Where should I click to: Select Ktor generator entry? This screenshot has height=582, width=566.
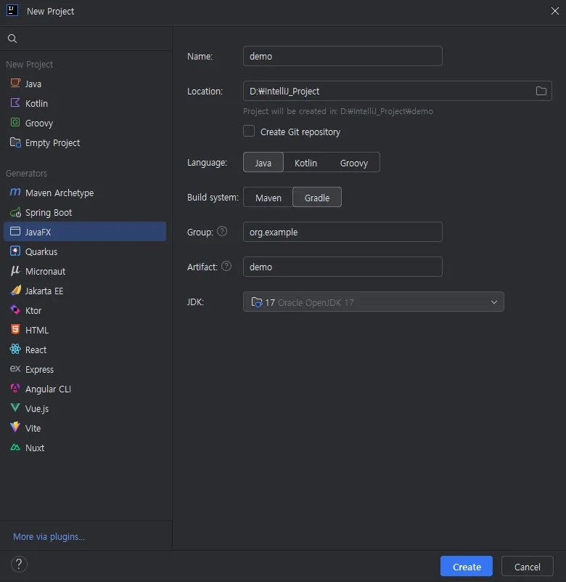point(85,310)
